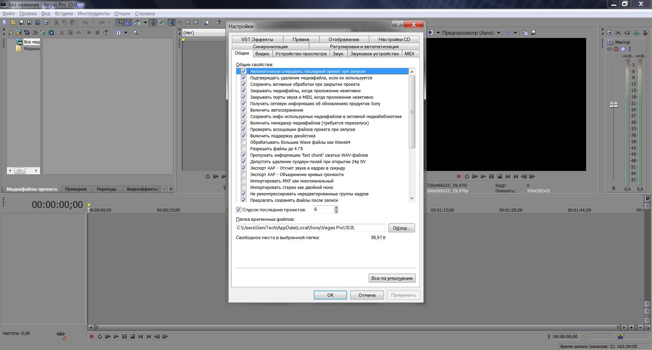The width and height of the screenshot is (652, 350).
Task: Click the Dim output icon in mixer
Action: click(x=627, y=33)
